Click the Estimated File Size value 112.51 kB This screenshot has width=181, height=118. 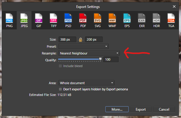64,95
